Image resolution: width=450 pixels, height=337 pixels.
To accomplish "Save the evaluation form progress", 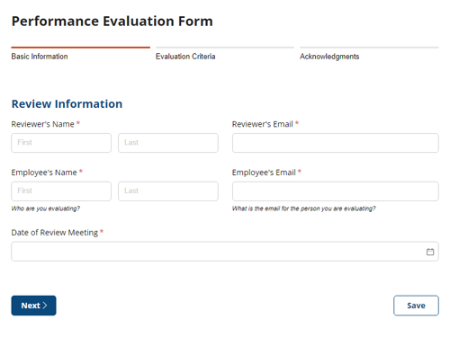I will 416,306.
